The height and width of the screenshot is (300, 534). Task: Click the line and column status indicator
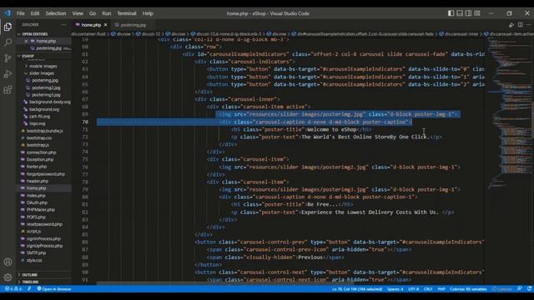(357, 289)
